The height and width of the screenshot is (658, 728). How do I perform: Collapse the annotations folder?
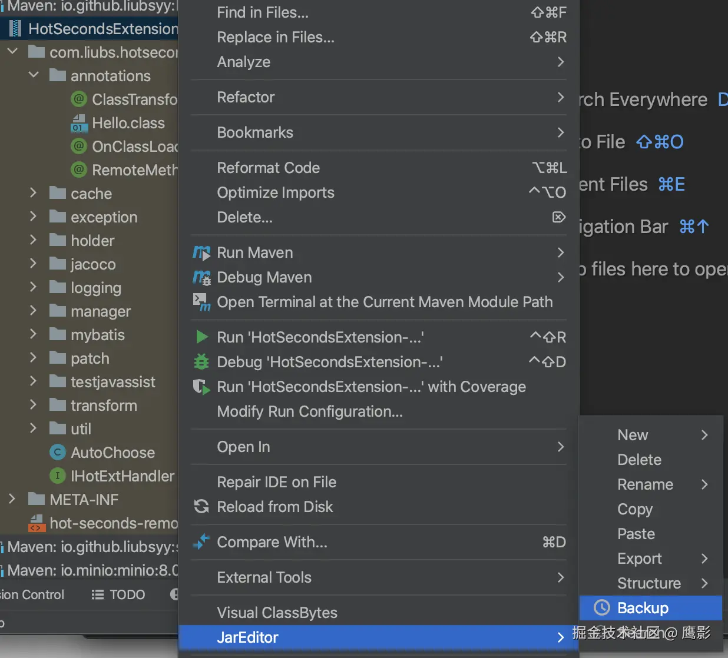(x=34, y=75)
